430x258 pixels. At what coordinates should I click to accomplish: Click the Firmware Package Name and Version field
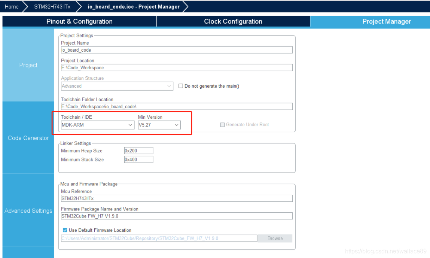177,216
